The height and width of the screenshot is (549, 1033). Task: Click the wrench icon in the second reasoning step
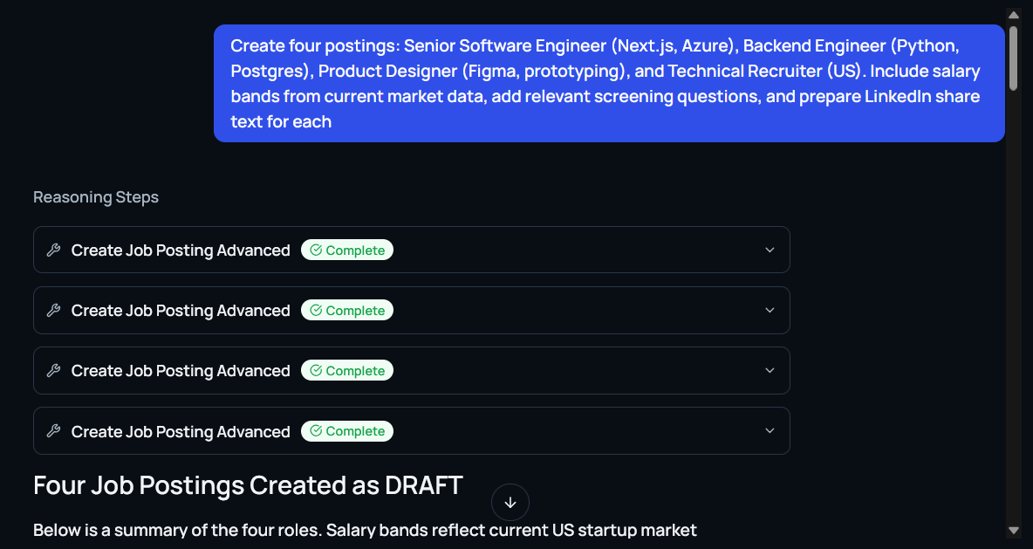[53, 311]
